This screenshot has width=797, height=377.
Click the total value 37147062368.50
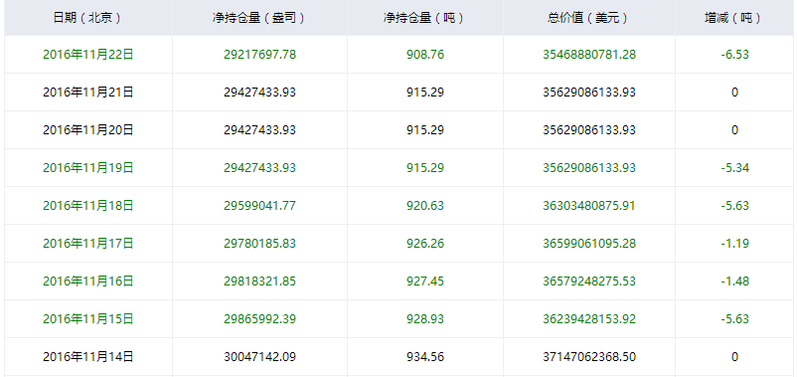pos(589,357)
